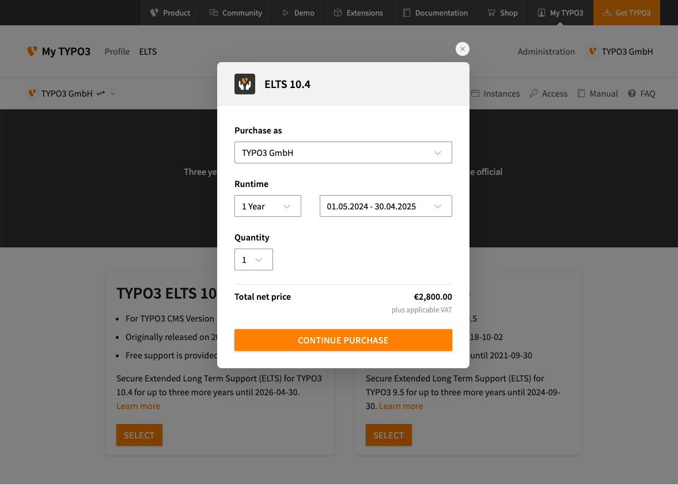Click the Shop cart icon
The width and height of the screenshot is (678, 485).
(x=491, y=13)
